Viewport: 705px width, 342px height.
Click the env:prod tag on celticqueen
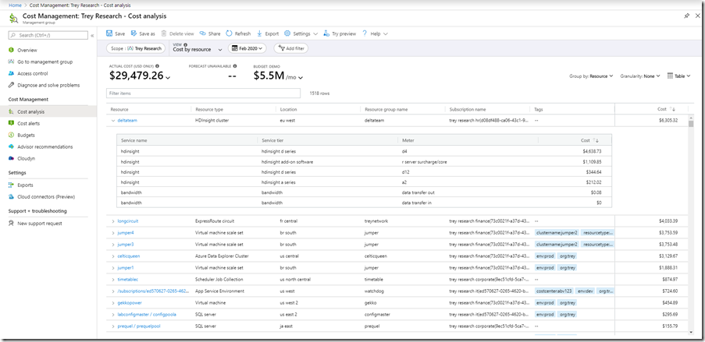544,256
